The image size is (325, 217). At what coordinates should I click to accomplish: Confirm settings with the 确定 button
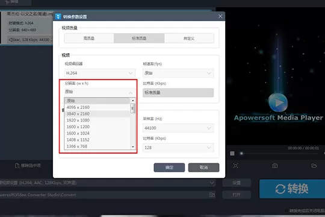click(x=169, y=168)
